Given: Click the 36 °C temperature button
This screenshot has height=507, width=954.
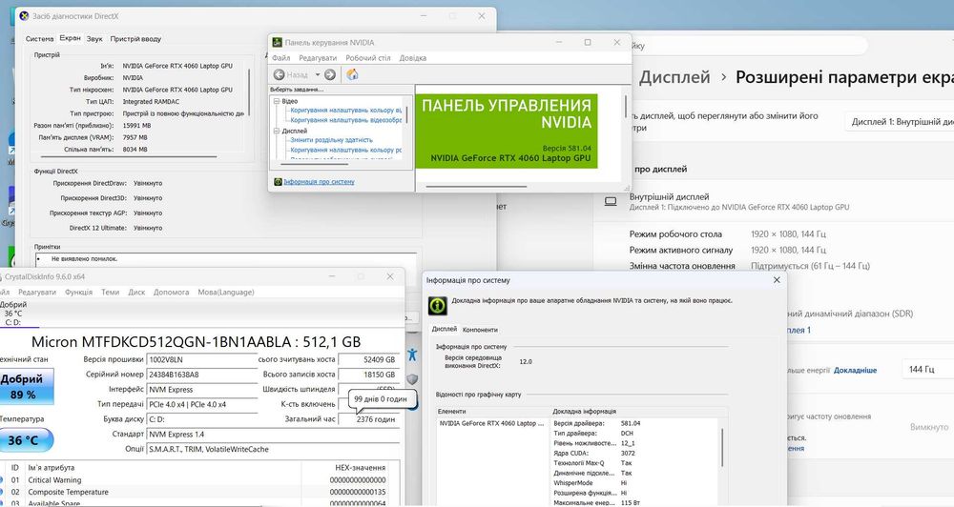Looking at the screenshot, I should [25, 440].
